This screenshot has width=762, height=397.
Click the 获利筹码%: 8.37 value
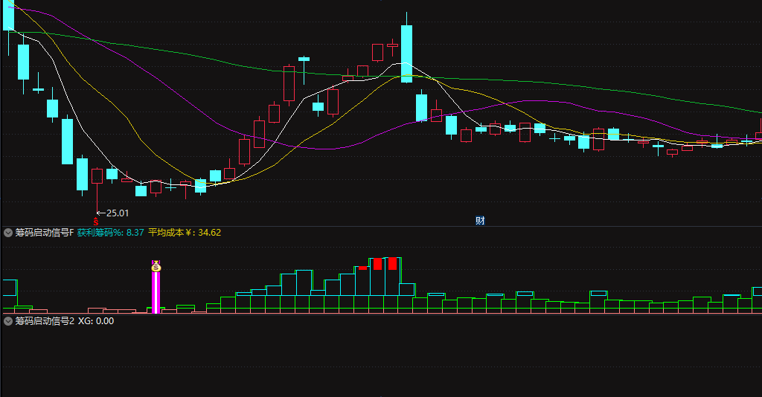(110, 233)
